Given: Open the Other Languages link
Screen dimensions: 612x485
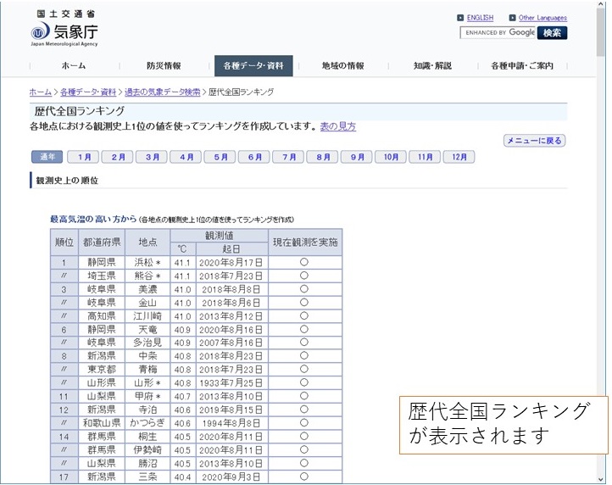Looking at the screenshot, I should pos(542,18).
